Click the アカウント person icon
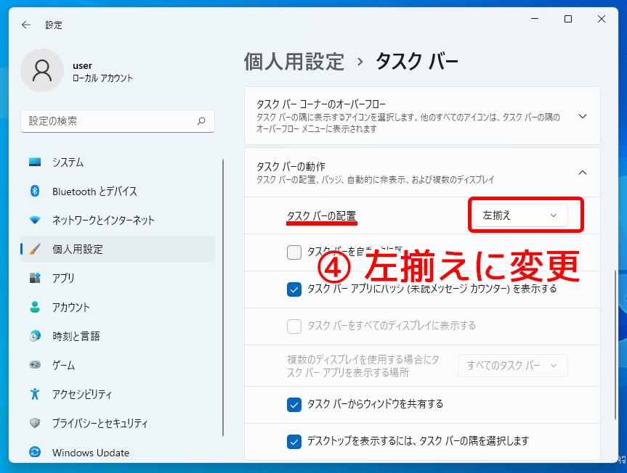Screen dimensions: 627x473 click(35, 307)
